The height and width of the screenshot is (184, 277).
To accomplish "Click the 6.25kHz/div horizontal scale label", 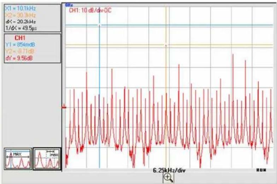I will click(169, 170).
